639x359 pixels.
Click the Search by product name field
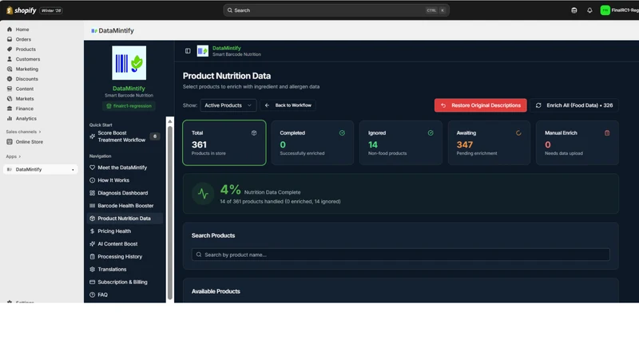401,254
